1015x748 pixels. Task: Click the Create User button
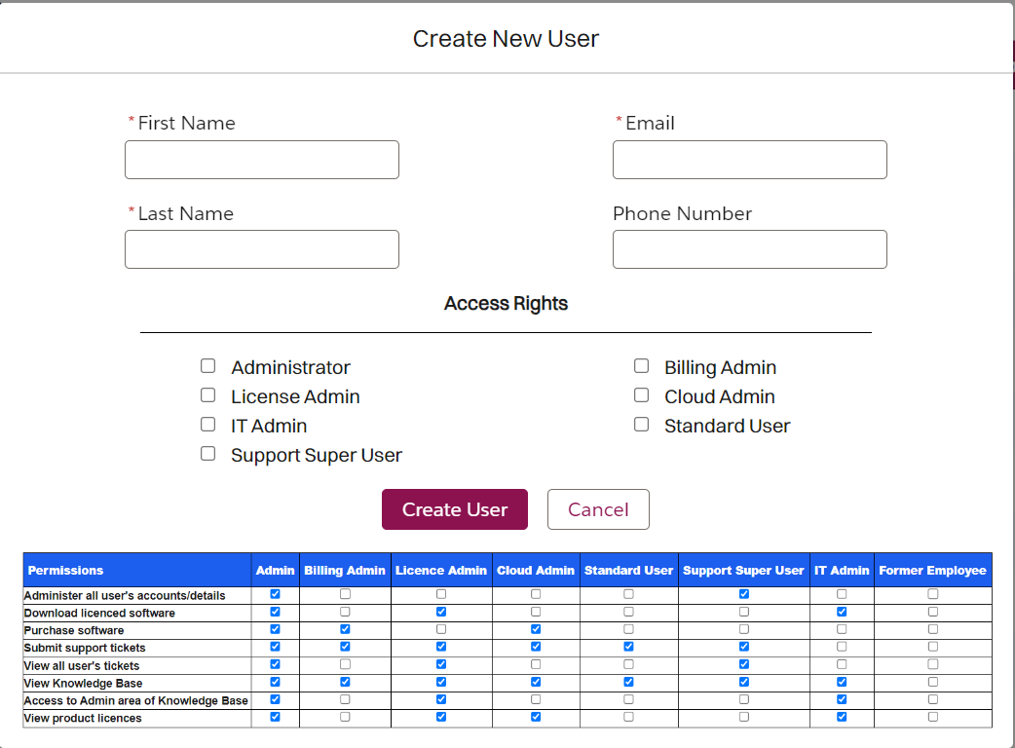tap(454, 509)
